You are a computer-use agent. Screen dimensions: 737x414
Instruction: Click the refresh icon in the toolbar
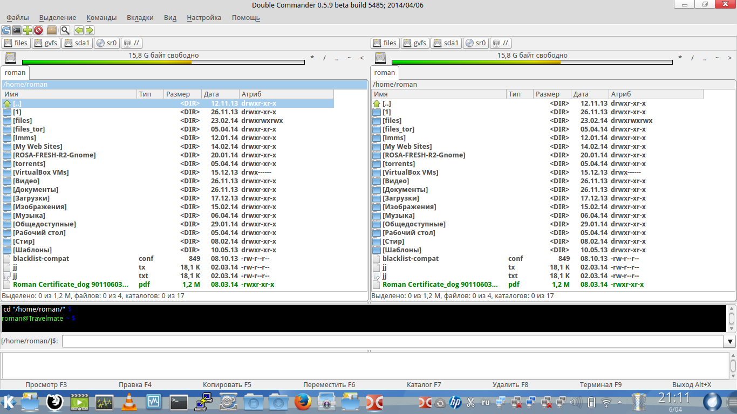pos(6,31)
